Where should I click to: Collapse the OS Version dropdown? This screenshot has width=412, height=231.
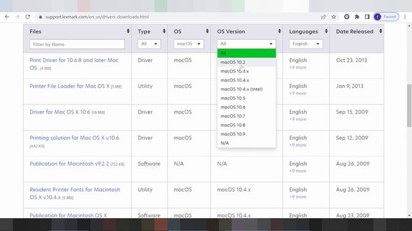click(x=247, y=44)
